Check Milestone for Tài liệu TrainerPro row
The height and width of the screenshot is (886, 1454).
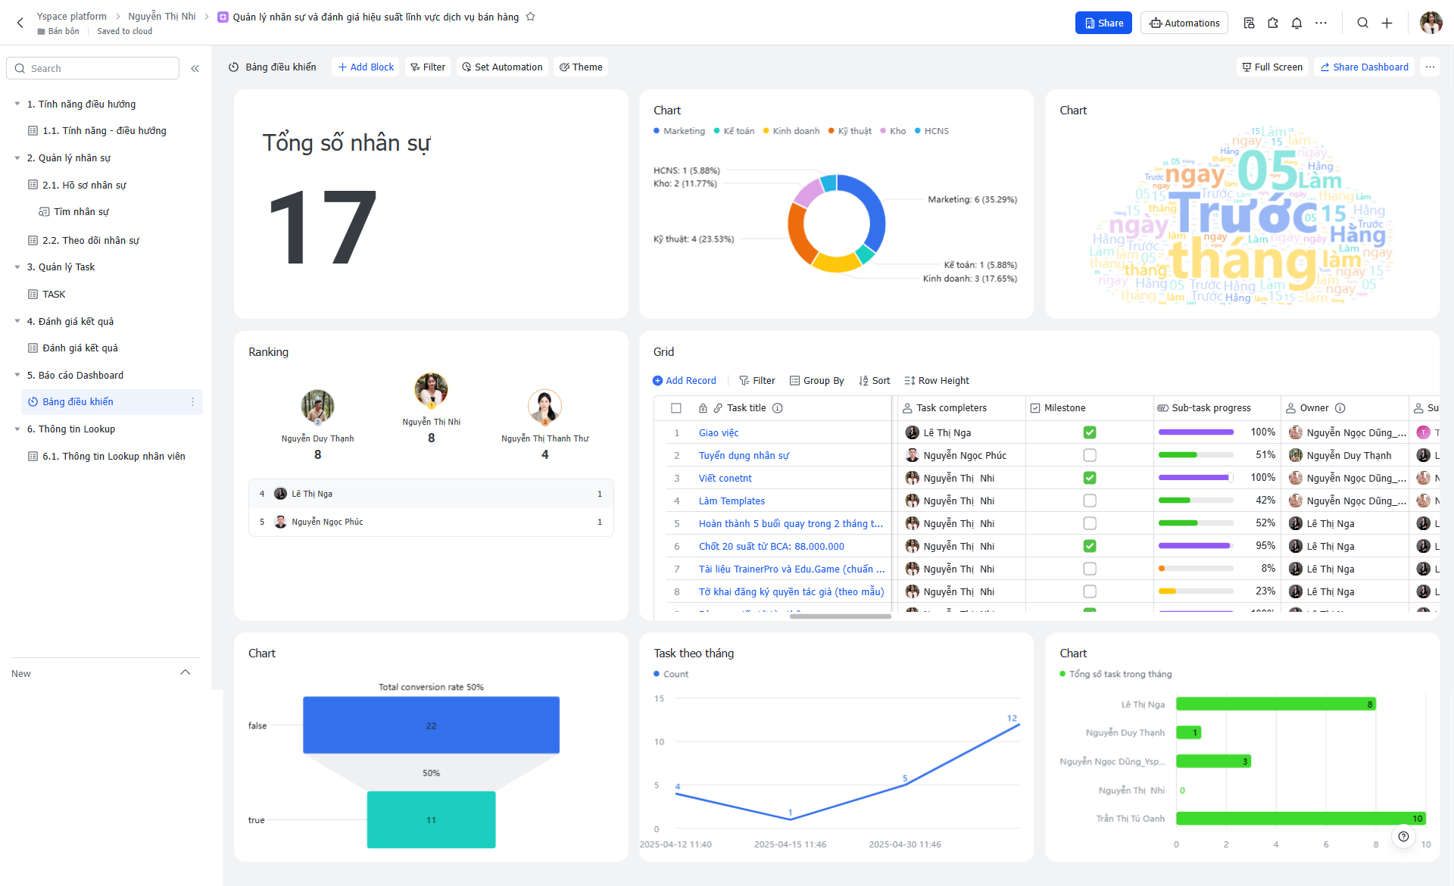1090,569
